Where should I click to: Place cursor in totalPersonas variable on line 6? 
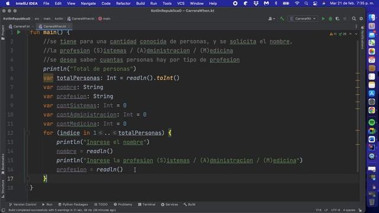(x=78, y=78)
